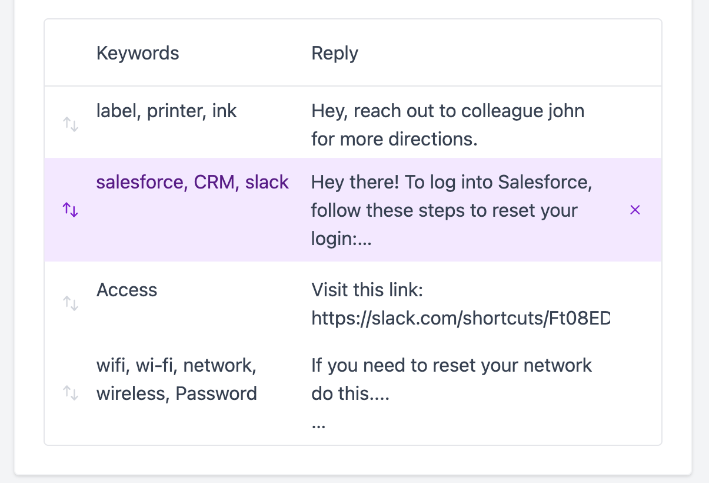Select the wifi, wi-fi, network keywords cell
709x483 pixels.
click(177, 379)
